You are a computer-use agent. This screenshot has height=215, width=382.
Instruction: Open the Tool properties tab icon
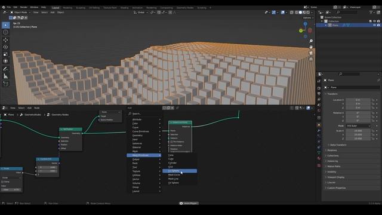coord(319,81)
